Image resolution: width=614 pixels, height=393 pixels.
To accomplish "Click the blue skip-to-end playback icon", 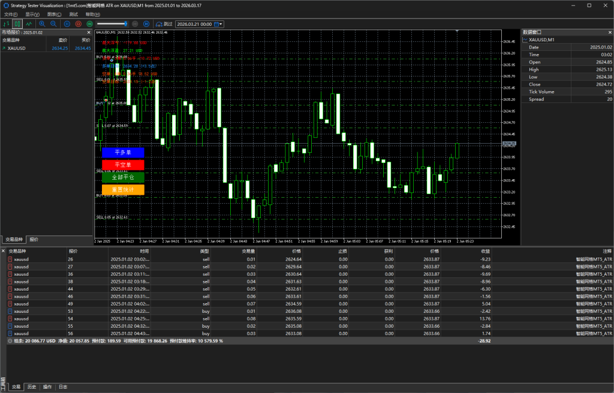I will pyautogui.click(x=147, y=24).
